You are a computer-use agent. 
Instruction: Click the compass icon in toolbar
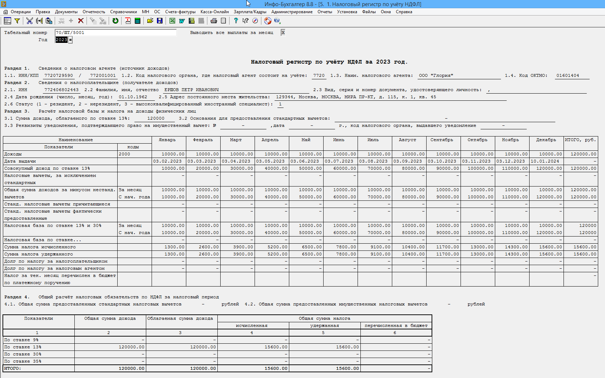(255, 21)
